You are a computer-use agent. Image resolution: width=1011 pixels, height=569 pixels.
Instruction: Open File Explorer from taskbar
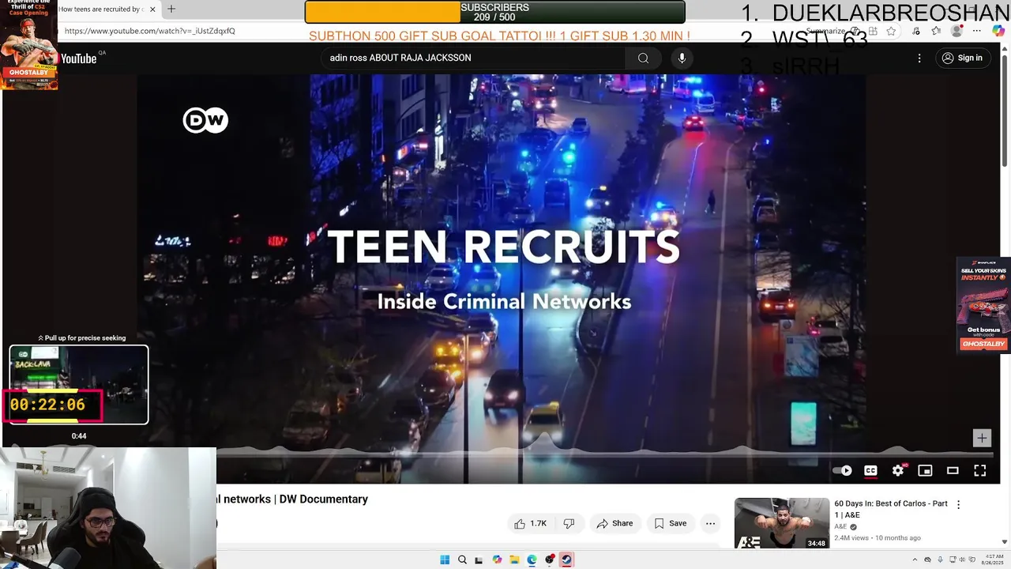pos(514,560)
